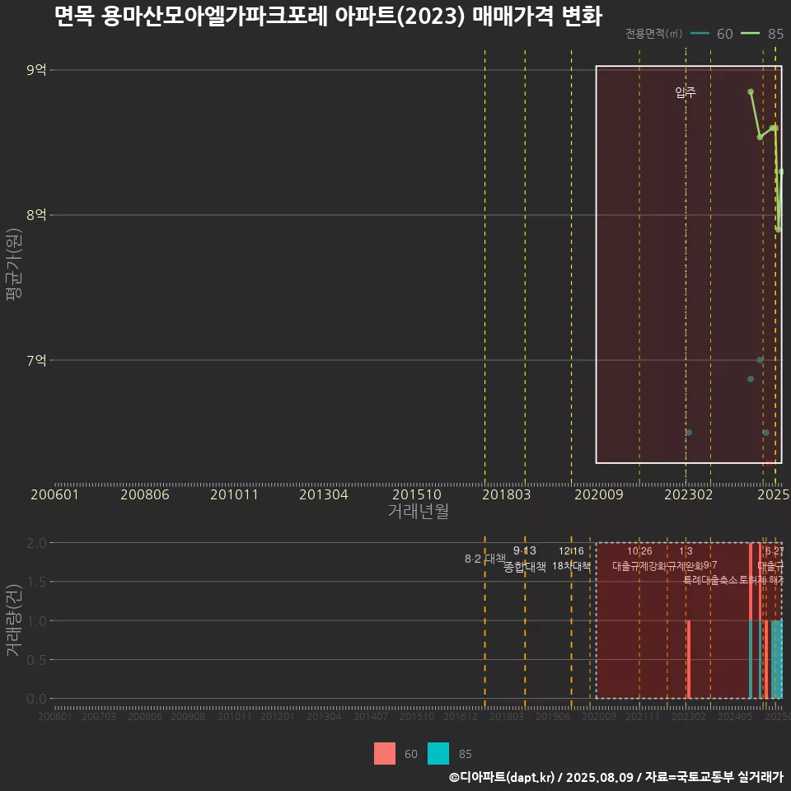791x791 pixels.
Task: Click the '1·3' policy date annotation
Action: pos(686,551)
